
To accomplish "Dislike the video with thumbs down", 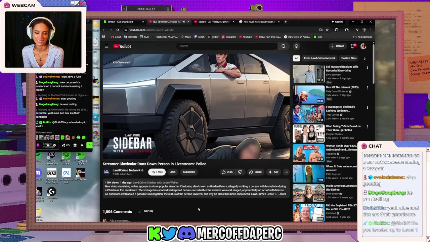I will point(240,172).
